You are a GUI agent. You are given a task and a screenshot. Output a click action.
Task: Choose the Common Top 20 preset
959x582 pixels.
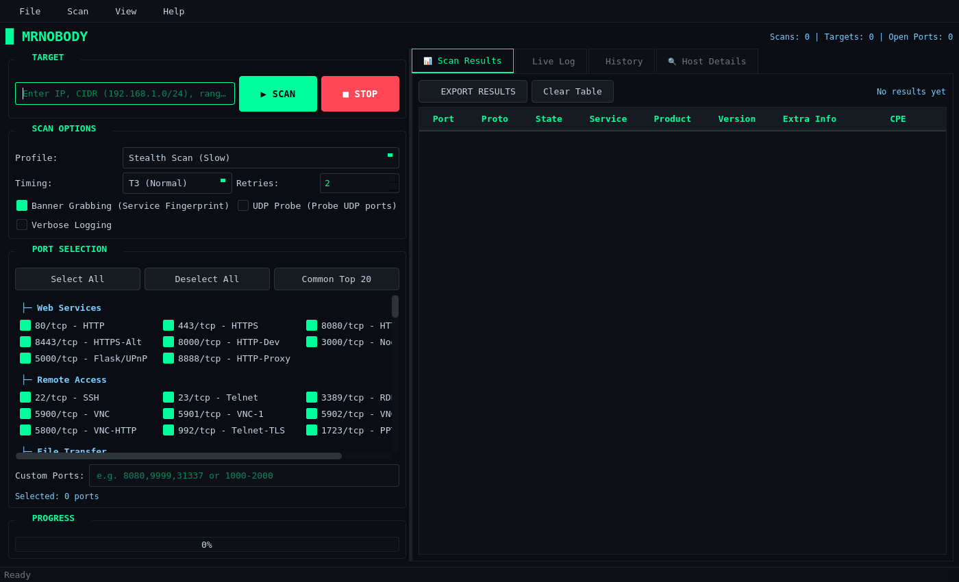[336, 279]
